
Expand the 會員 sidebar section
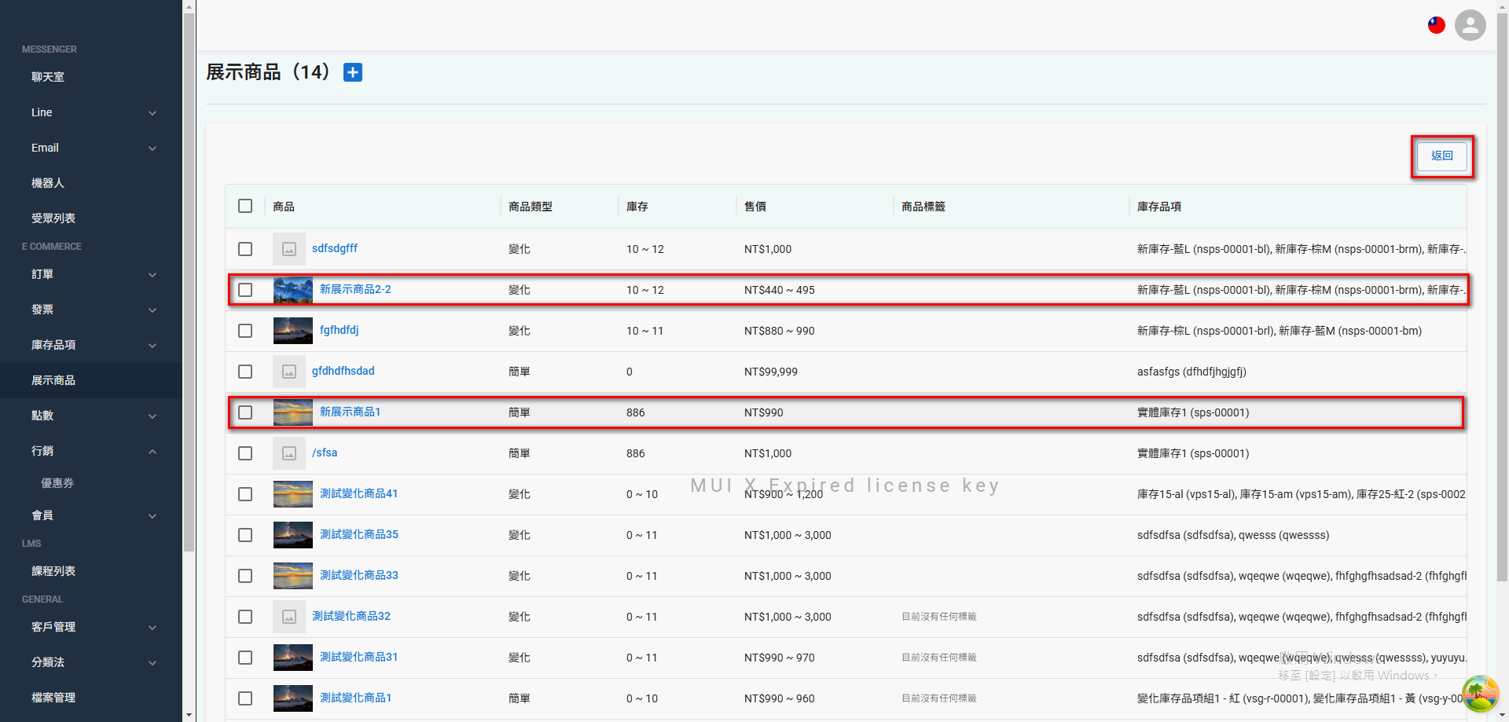(91, 515)
